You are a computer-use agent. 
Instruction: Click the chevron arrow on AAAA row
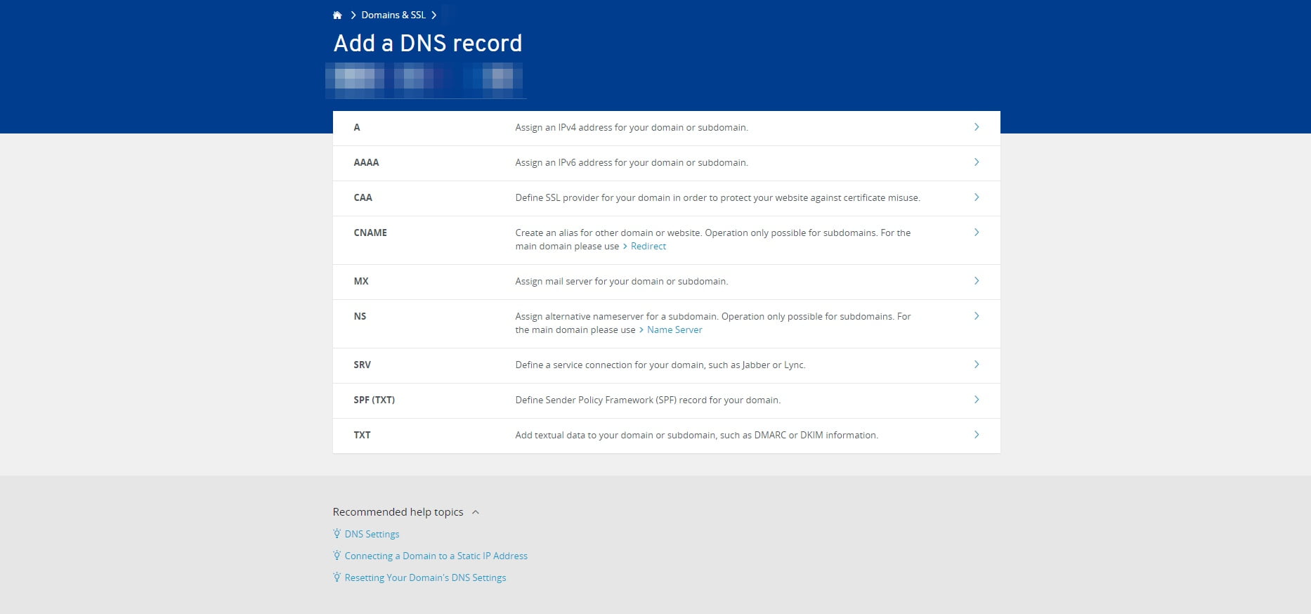976,162
